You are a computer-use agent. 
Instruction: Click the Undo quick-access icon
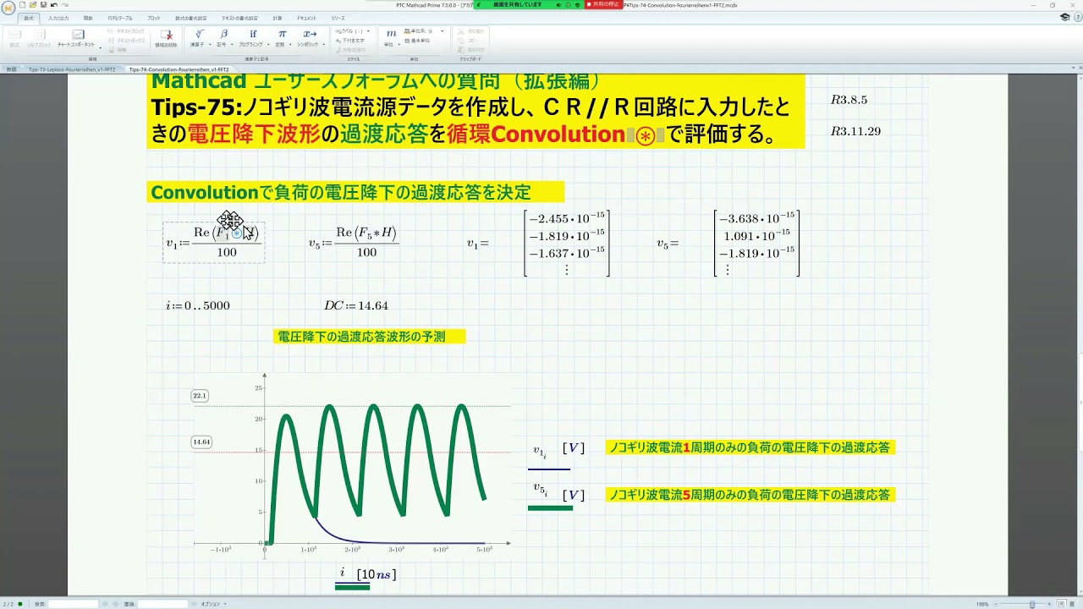pyautogui.click(x=53, y=5)
